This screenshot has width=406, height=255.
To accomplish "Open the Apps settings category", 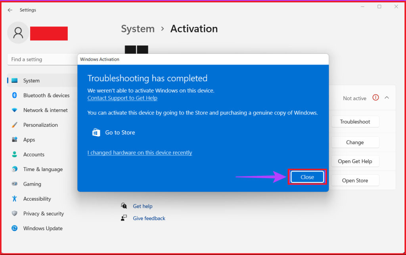I will [29, 140].
